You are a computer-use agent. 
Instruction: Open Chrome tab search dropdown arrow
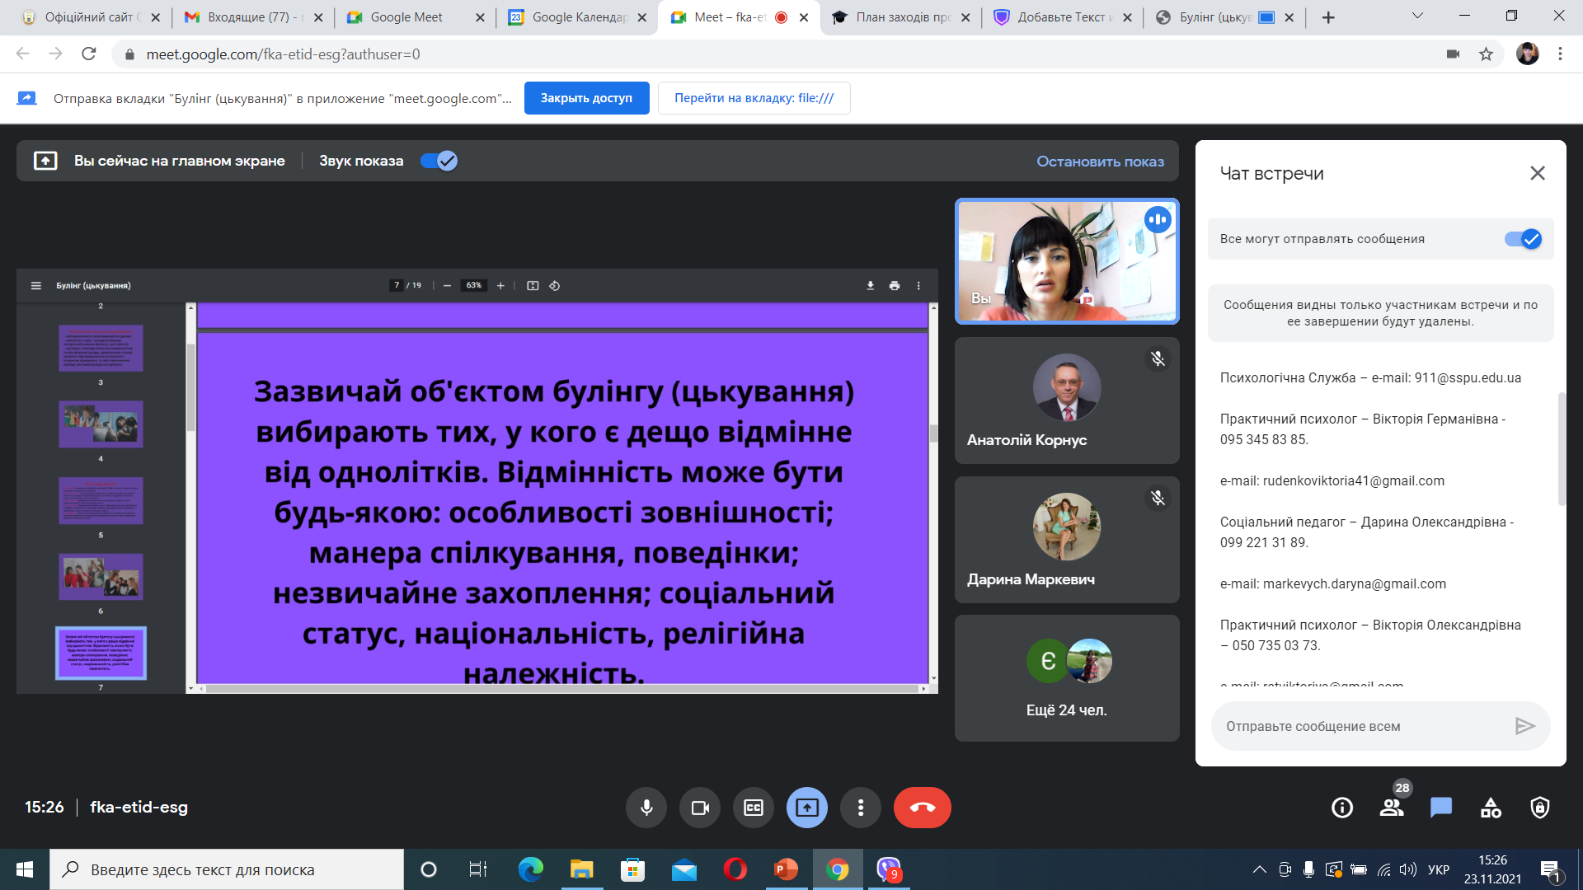[1417, 16]
